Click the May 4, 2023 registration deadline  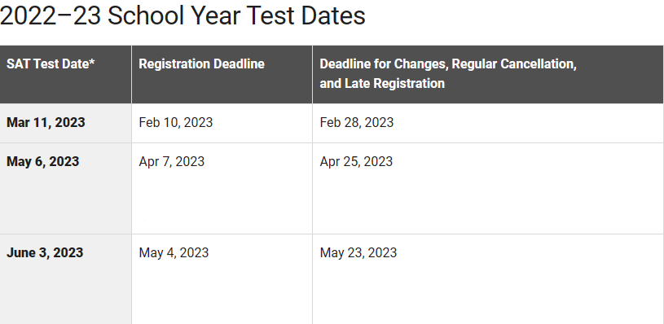(x=174, y=253)
